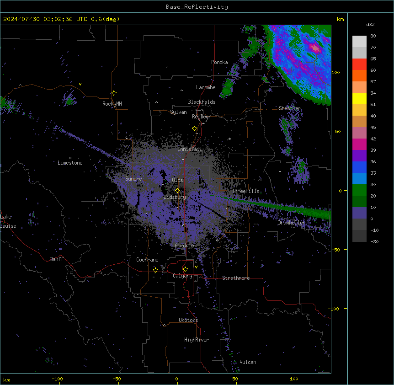
Task: Click the yellow V marker east of Calgary
Action: 196,267
